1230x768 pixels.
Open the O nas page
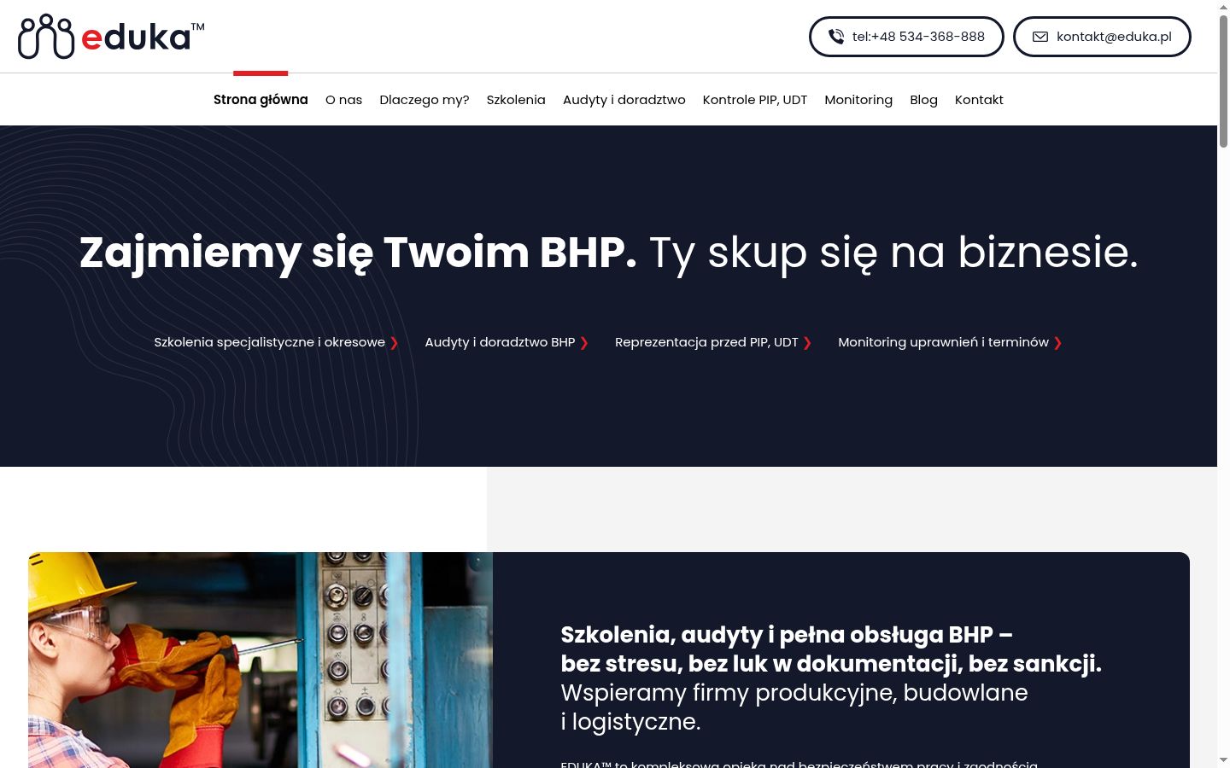tap(343, 100)
